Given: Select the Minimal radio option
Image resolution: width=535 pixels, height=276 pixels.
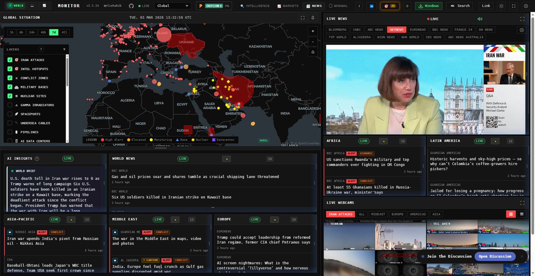Looking at the screenshot, I should coord(339,6).
